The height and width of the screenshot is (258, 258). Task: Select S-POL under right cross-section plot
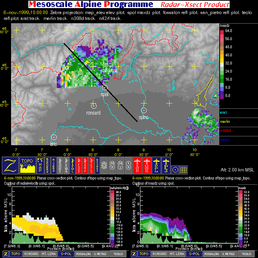coord(194,254)
